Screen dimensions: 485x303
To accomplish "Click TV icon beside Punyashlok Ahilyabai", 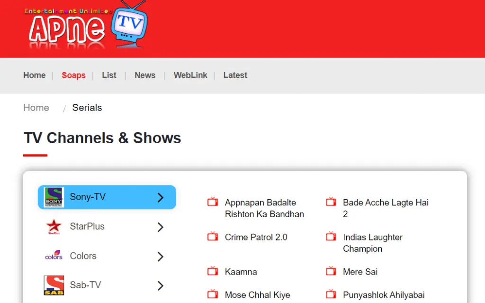I will point(331,294).
